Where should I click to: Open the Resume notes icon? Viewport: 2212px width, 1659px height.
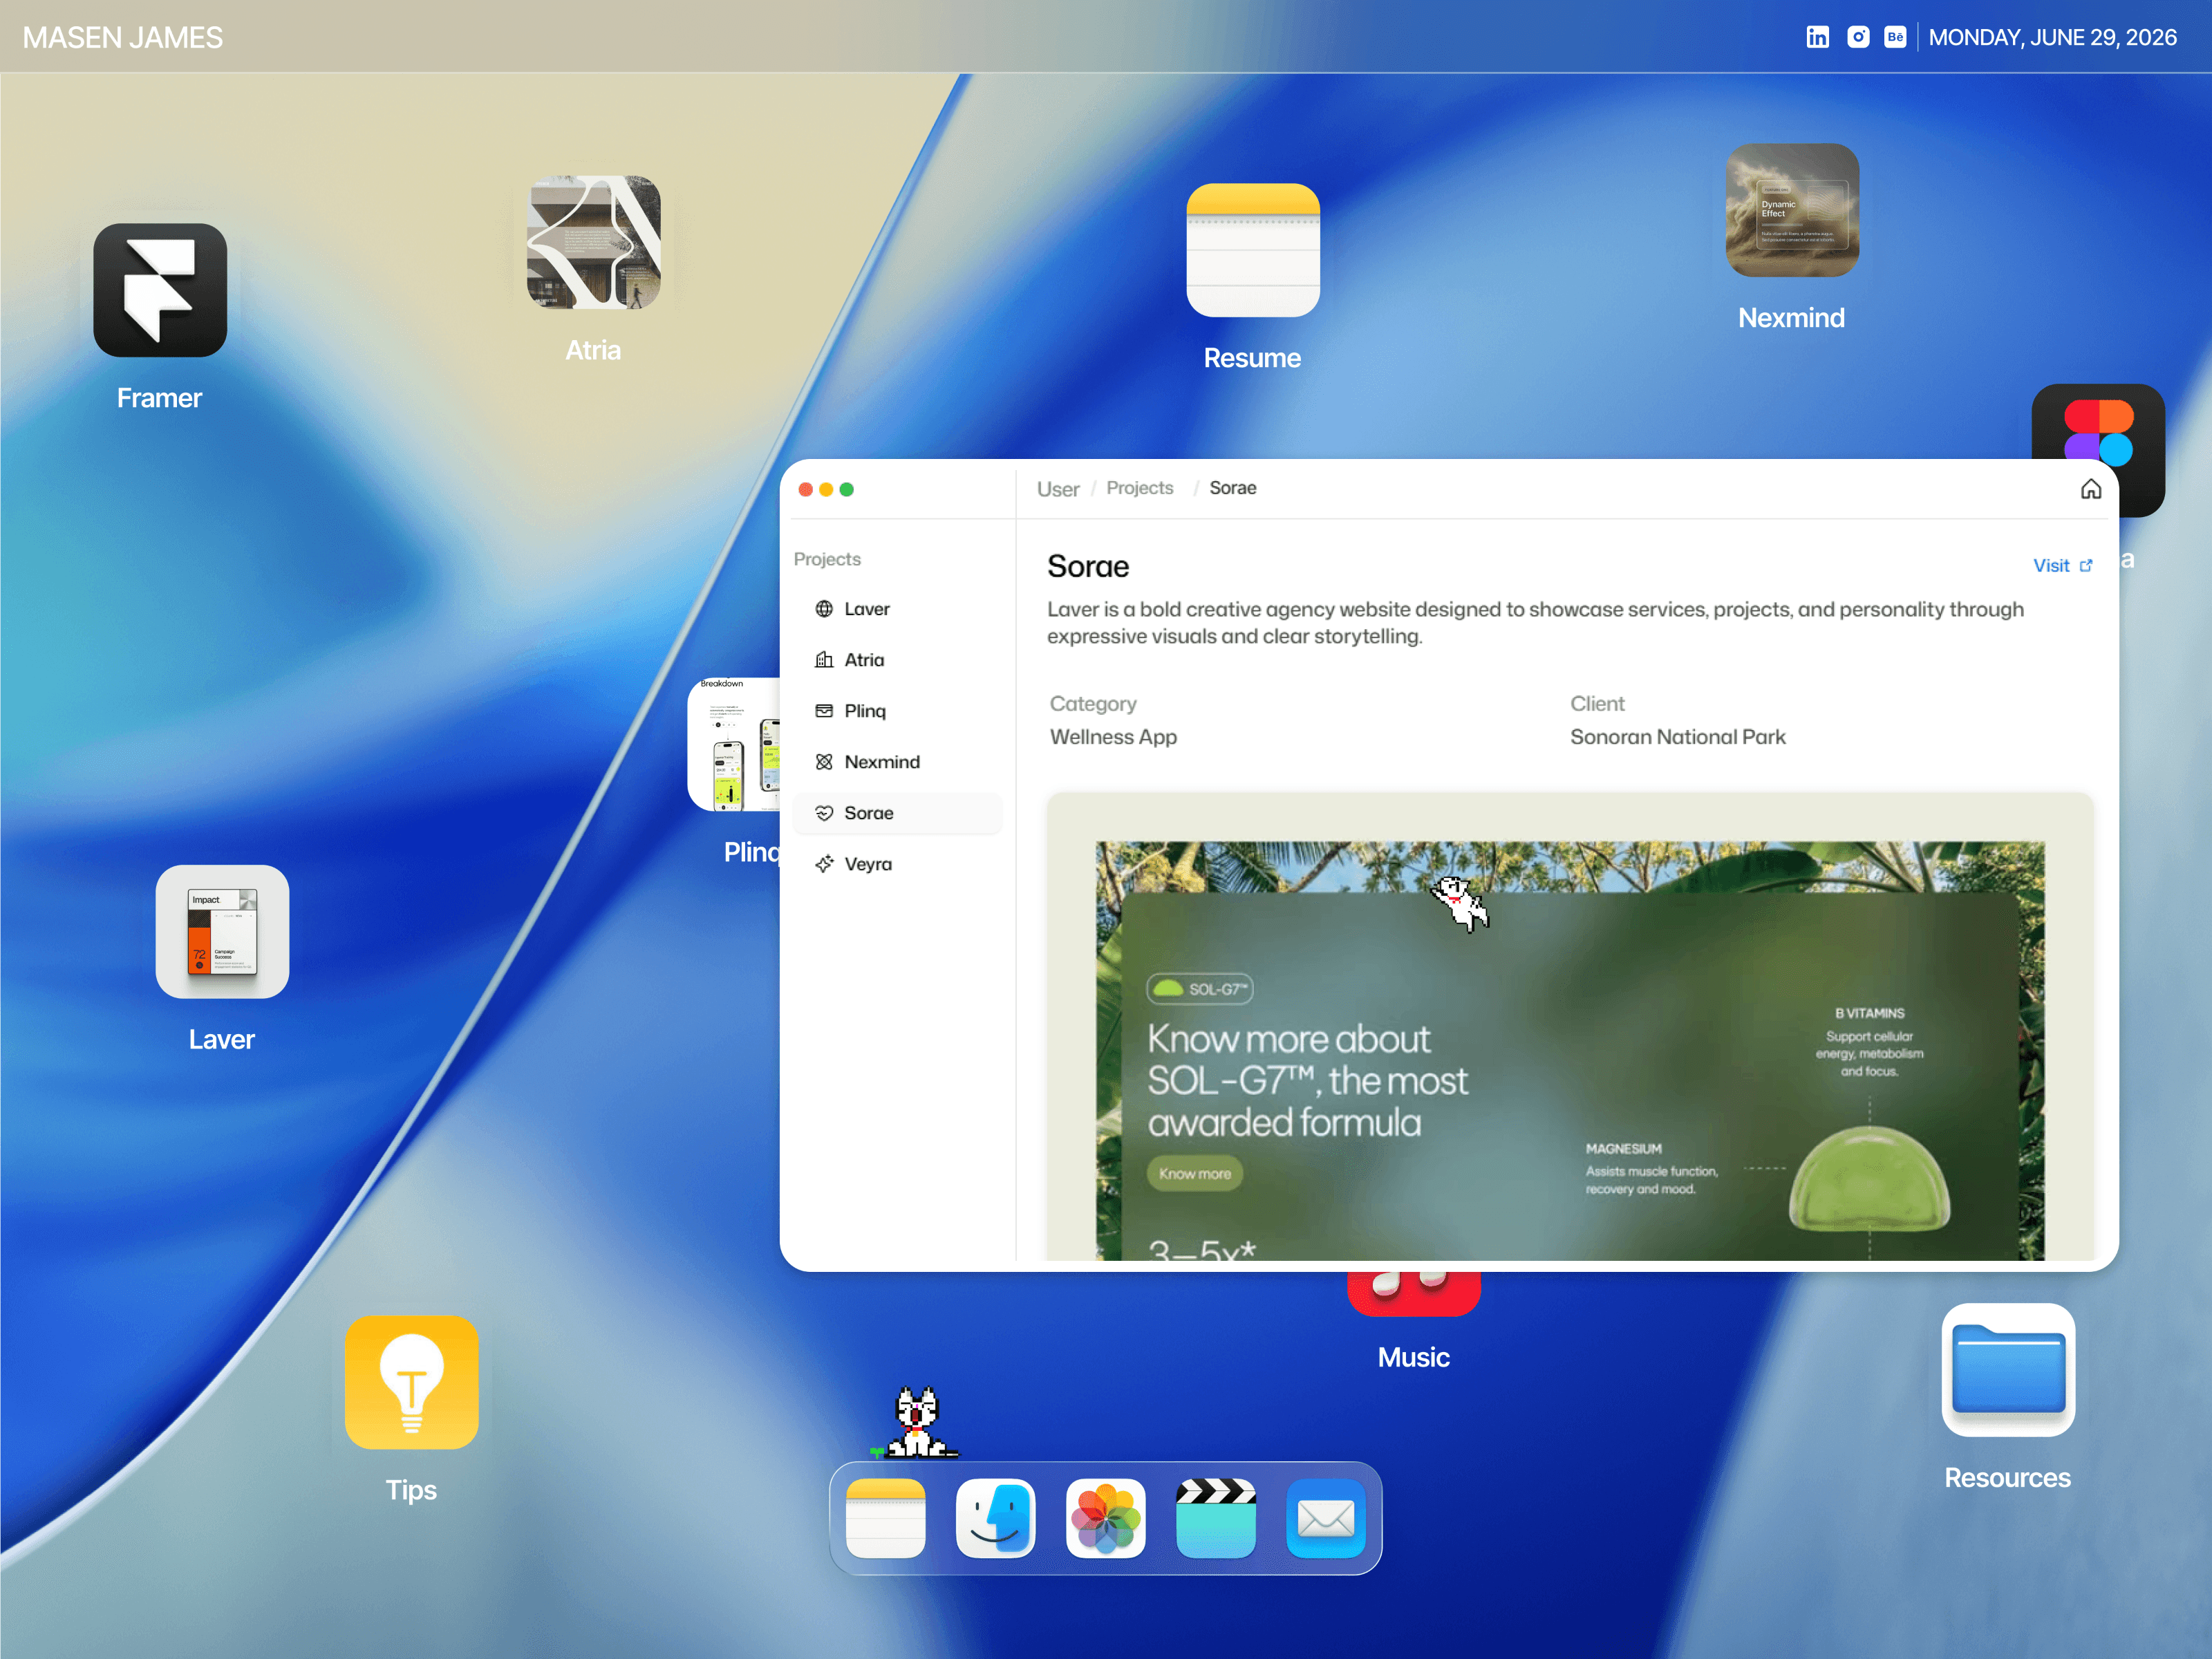[x=1253, y=250]
